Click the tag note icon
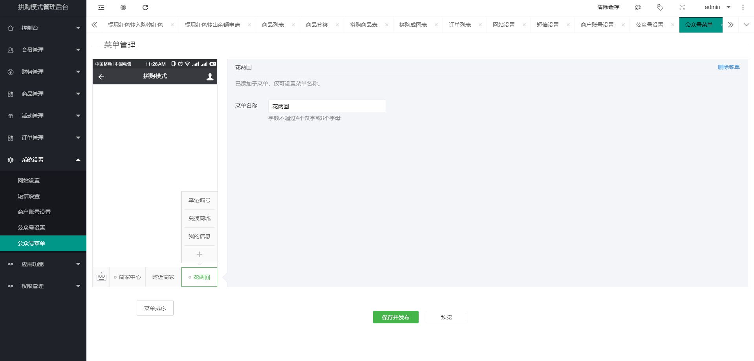The height and width of the screenshot is (361, 754). click(660, 7)
